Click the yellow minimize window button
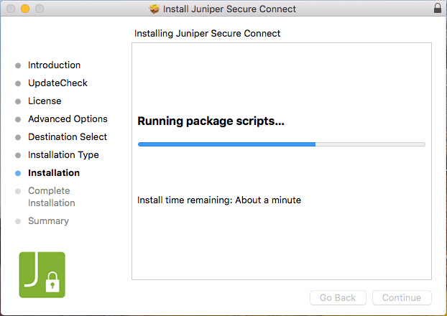The height and width of the screenshot is (316, 447). point(24,9)
